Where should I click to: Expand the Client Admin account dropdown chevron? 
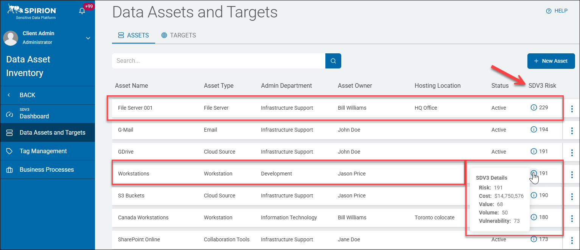(x=88, y=38)
